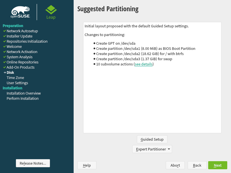Viewport: 231px width, 173px height.
Task: Click the checkmark next to System Analysis
Action: (x=4, y=57)
